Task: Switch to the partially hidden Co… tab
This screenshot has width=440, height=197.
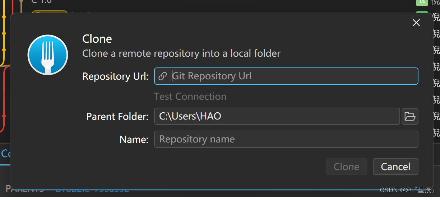Action: pos(5,154)
